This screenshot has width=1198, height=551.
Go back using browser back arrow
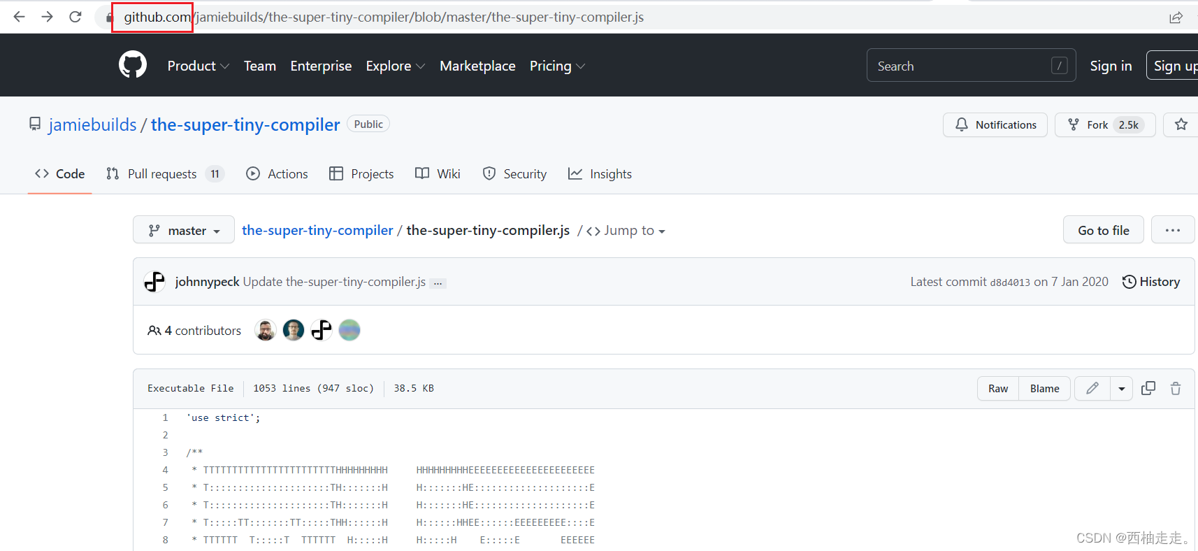point(19,17)
